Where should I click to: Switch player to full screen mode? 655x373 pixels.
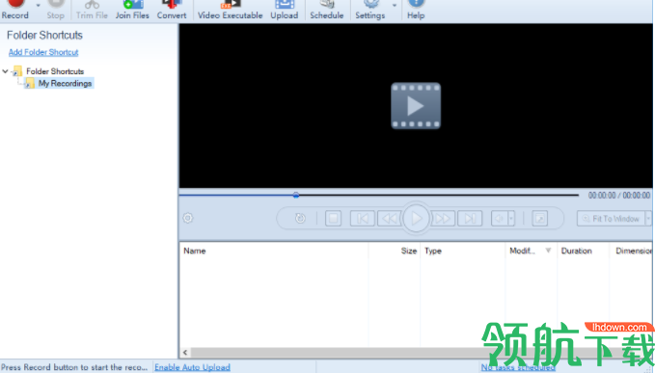click(x=539, y=218)
